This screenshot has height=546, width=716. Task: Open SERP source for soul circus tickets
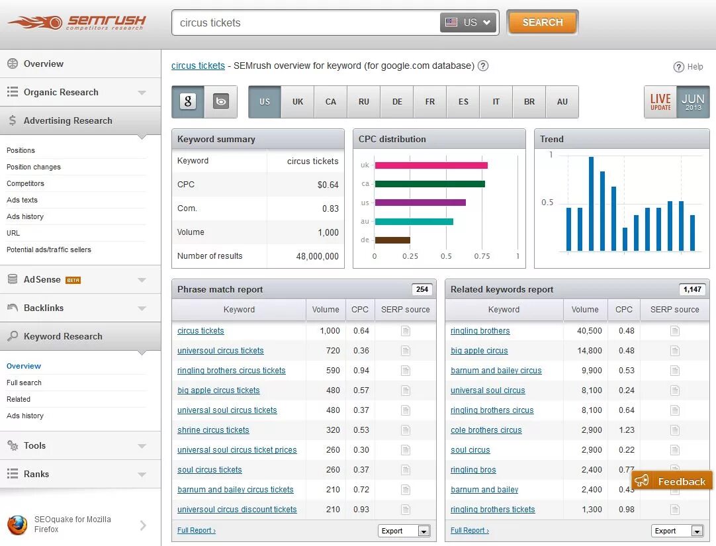point(406,470)
